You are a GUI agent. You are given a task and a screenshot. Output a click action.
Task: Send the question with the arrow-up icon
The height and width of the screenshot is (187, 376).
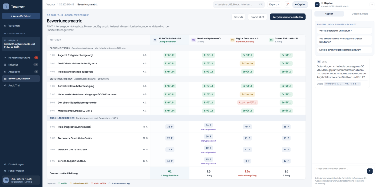click(370, 171)
